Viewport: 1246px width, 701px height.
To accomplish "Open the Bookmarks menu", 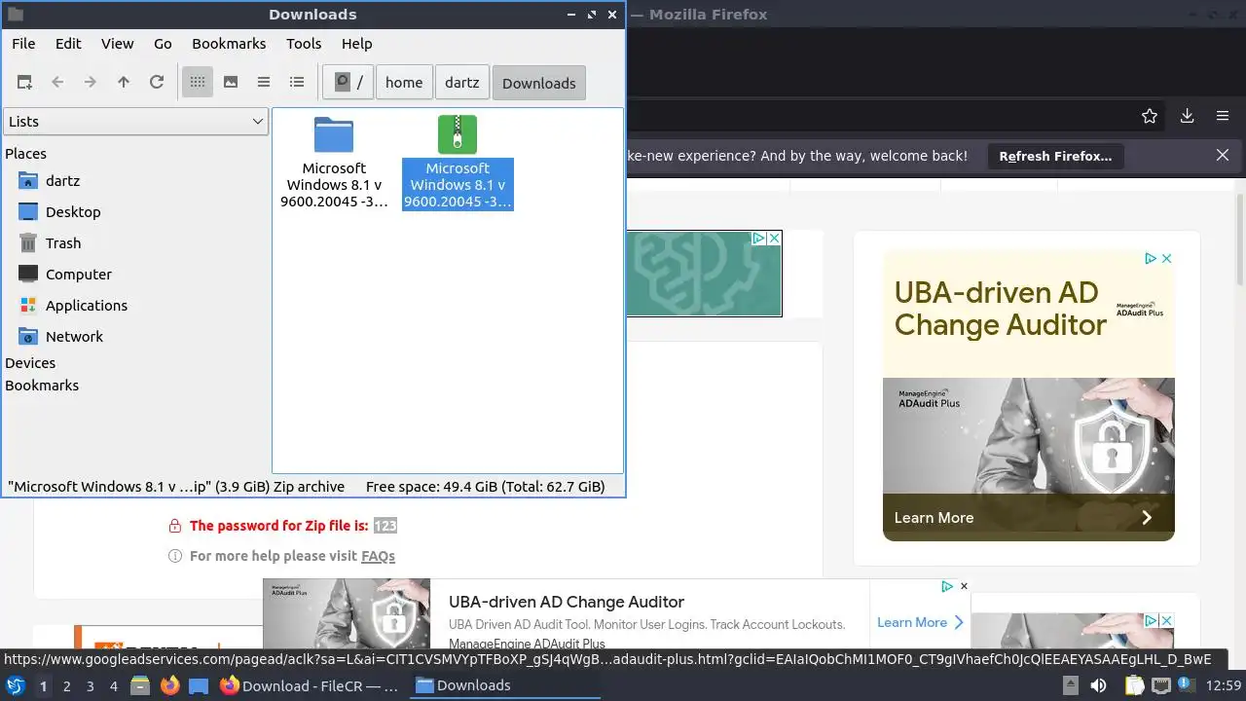I will point(229,44).
